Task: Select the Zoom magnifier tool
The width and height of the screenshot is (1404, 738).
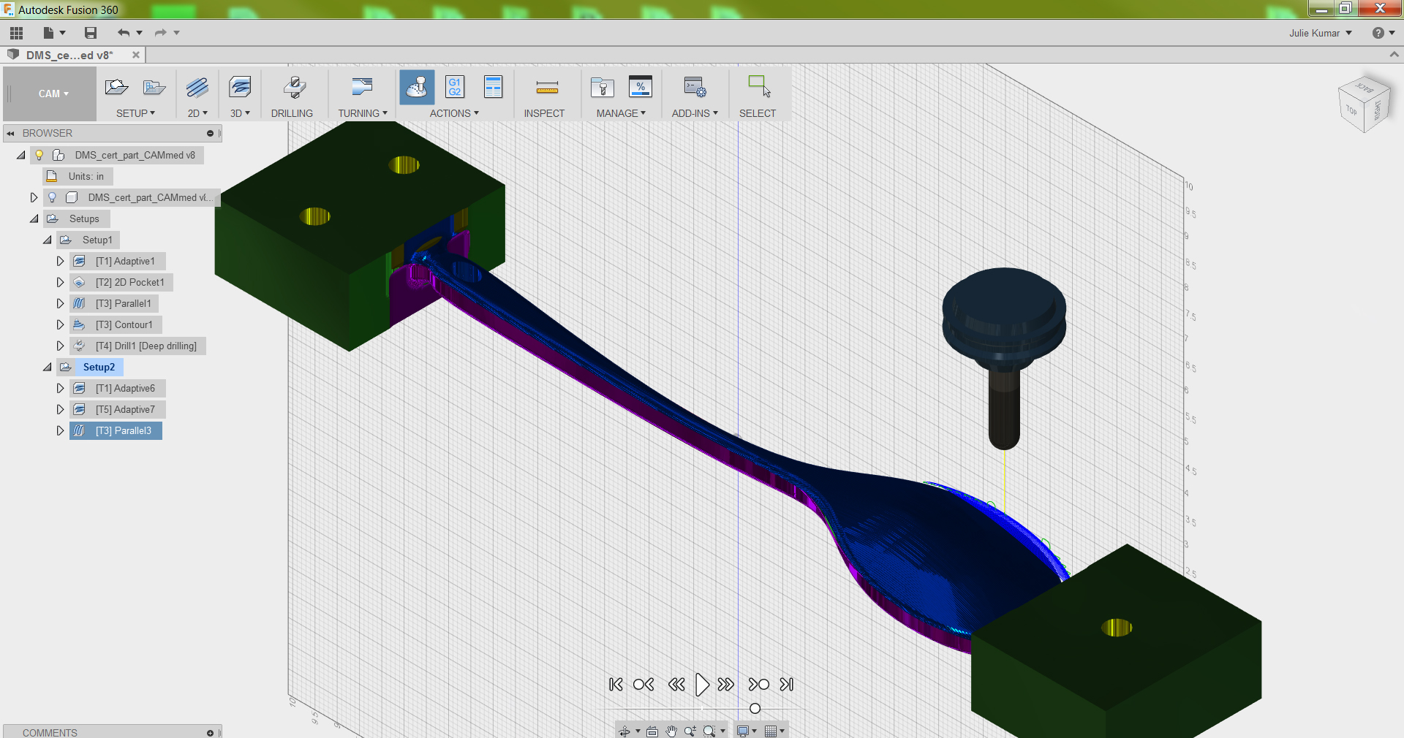Action: click(690, 731)
